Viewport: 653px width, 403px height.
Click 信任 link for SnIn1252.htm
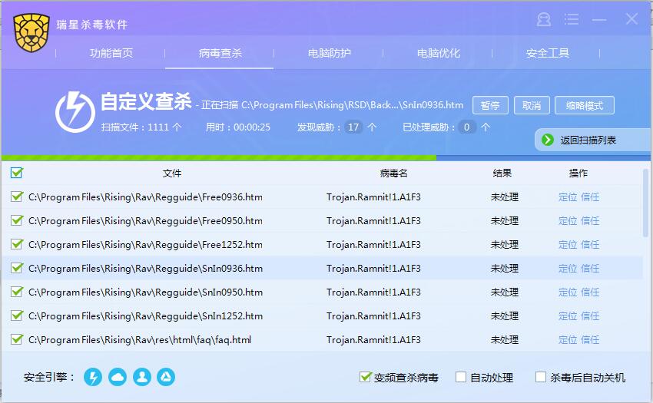pyautogui.click(x=590, y=316)
